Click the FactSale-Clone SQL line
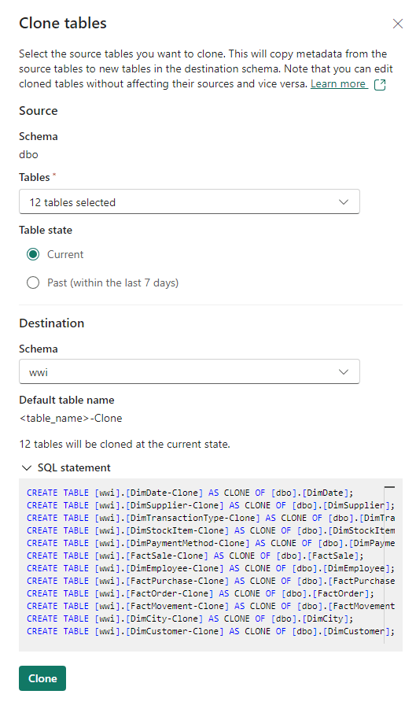 (195, 556)
